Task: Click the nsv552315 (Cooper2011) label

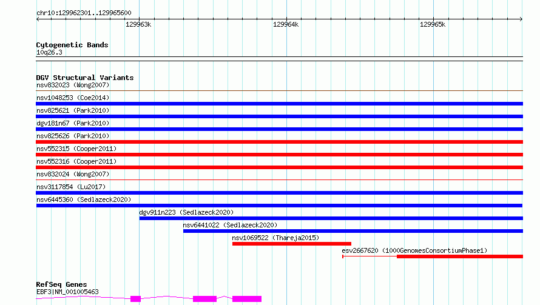Action: [76, 149]
